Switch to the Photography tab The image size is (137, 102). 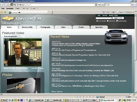coord(45,27)
